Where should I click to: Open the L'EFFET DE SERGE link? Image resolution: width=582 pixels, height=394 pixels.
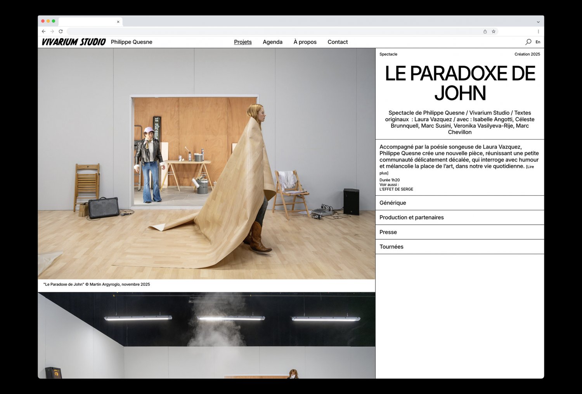pyautogui.click(x=396, y=189)
